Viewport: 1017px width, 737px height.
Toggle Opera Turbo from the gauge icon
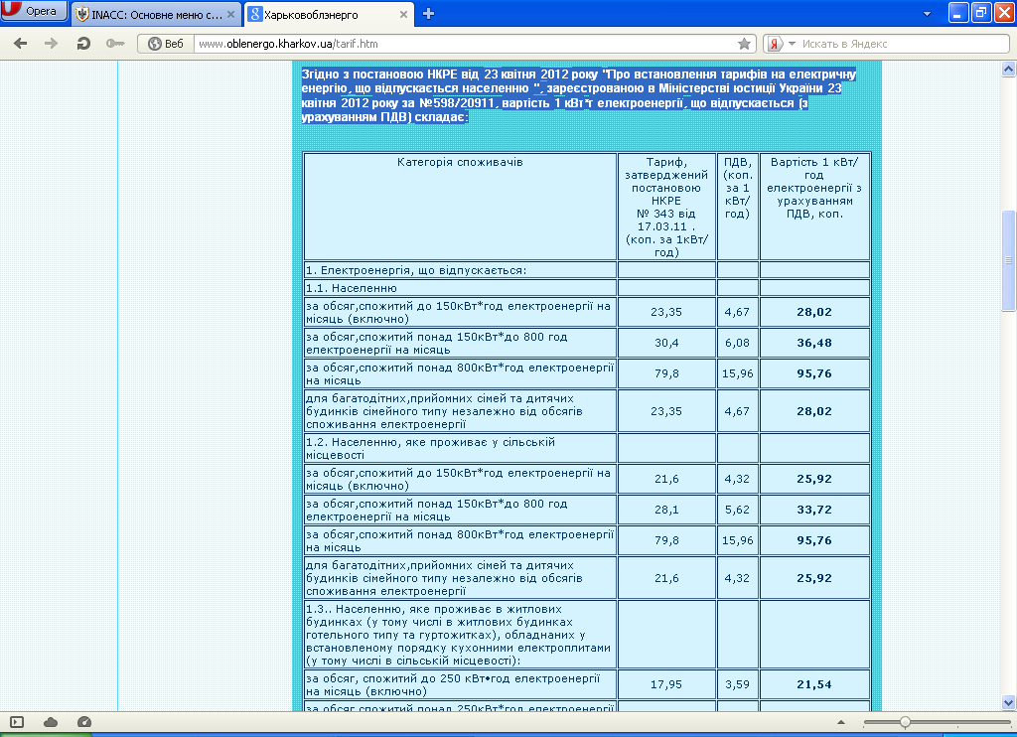(84, 722)
